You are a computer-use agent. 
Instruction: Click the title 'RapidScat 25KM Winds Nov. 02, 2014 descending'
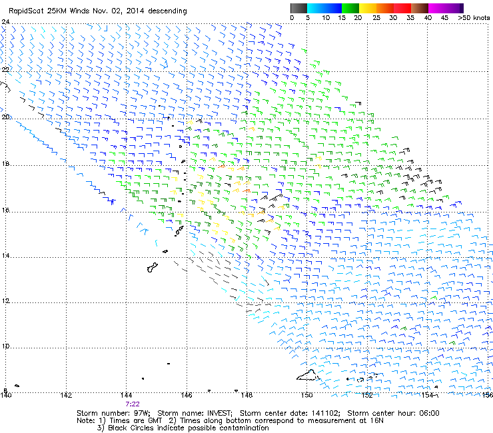point(98,11)
